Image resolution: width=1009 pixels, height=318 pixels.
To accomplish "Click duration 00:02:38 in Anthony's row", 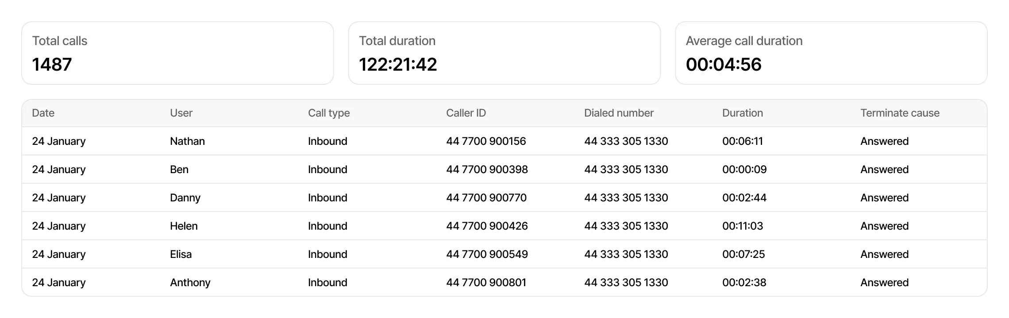I will tap(744, 283).
